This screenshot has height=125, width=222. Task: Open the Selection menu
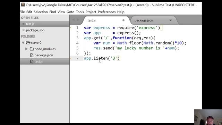[x=41, y=12]
